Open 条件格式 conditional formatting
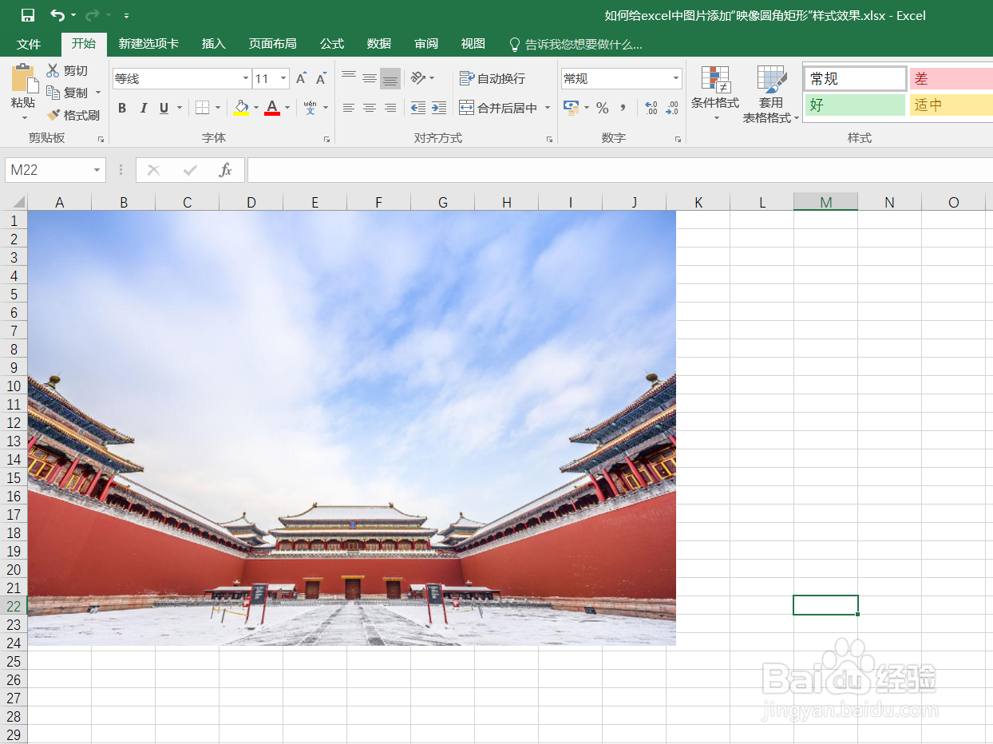993x744 pixels. tap(715, 93)
